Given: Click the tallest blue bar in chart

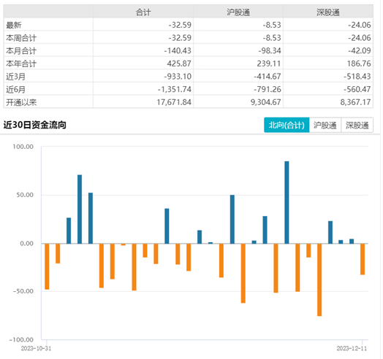Looking at the screenshot, I should [287, 202].
